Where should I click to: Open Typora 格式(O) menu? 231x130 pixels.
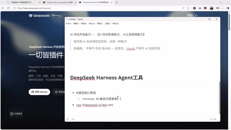(x=92, y=23)
